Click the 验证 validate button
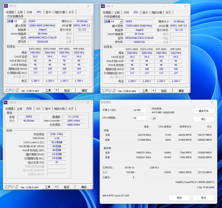The width and height of the screenshot is (222, 208). (x=67, y=90)
